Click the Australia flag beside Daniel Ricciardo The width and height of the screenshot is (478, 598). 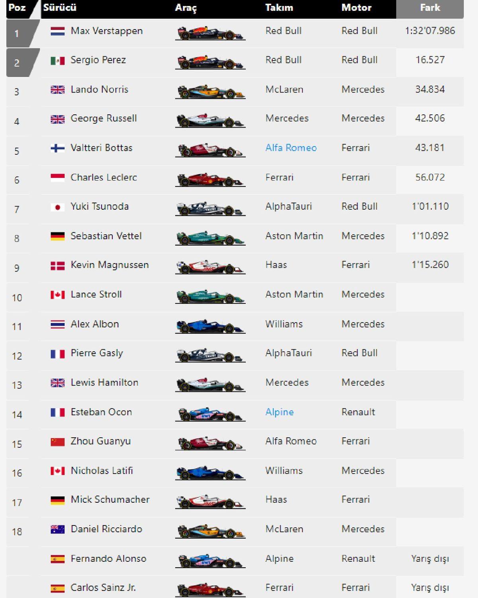tap(57, 529)
